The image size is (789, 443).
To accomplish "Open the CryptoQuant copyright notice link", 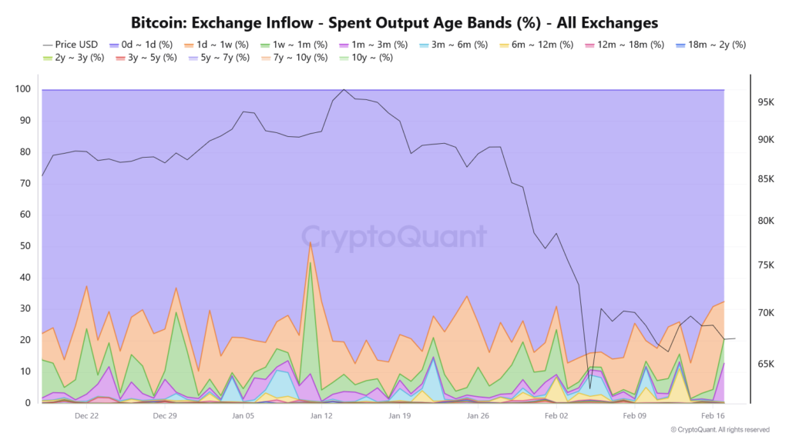I will 720,430.
